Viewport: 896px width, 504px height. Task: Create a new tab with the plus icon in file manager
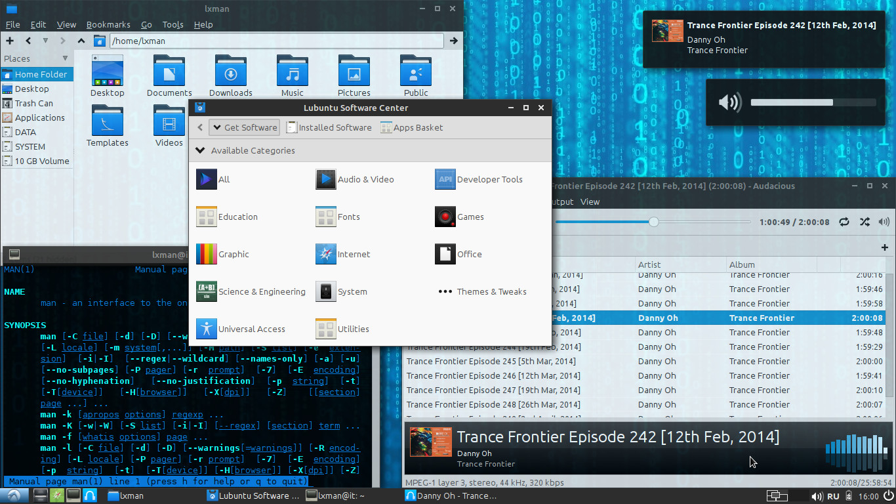[10, 41]
